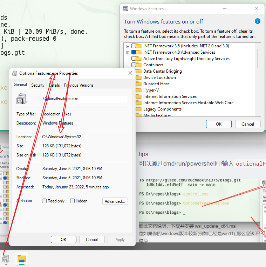
Task: Switch to the Security tab
Action: click(x=37, y=85)
